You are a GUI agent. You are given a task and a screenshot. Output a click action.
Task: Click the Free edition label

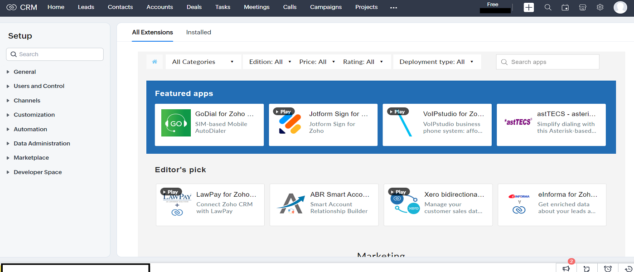[493, 5]
